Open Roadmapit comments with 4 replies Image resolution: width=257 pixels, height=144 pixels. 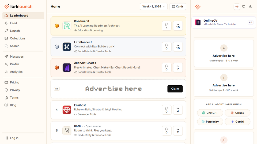tap(167, 26)
